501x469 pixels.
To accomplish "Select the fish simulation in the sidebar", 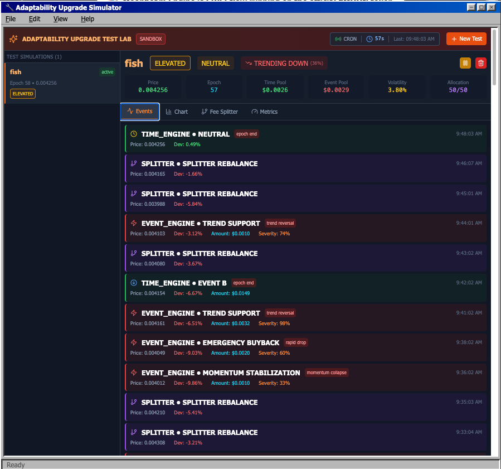I will tap(62, 83).
